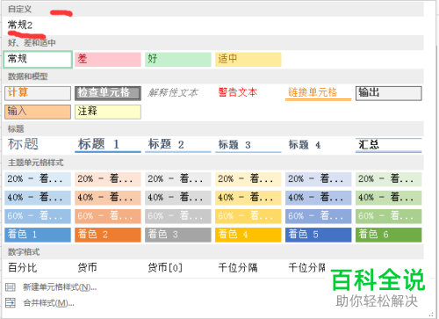439x319 pixels.
Task: Choose the 标题 2 heading style
Action: click(x=178, y=145)
